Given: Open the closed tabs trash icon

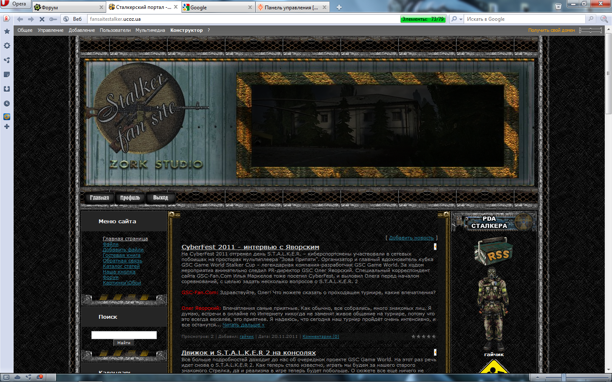Looking at the screenshot, I should click(x=558, y=7).
